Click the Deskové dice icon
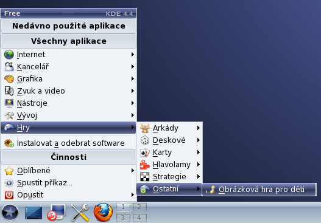 pos(145,140)
